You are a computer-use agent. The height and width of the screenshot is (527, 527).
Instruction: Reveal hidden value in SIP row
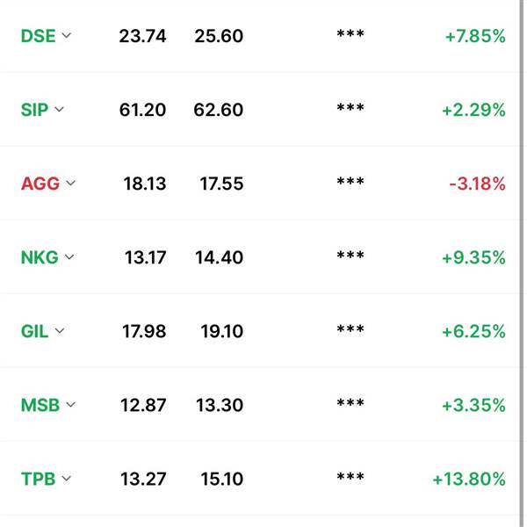point(350,107)
